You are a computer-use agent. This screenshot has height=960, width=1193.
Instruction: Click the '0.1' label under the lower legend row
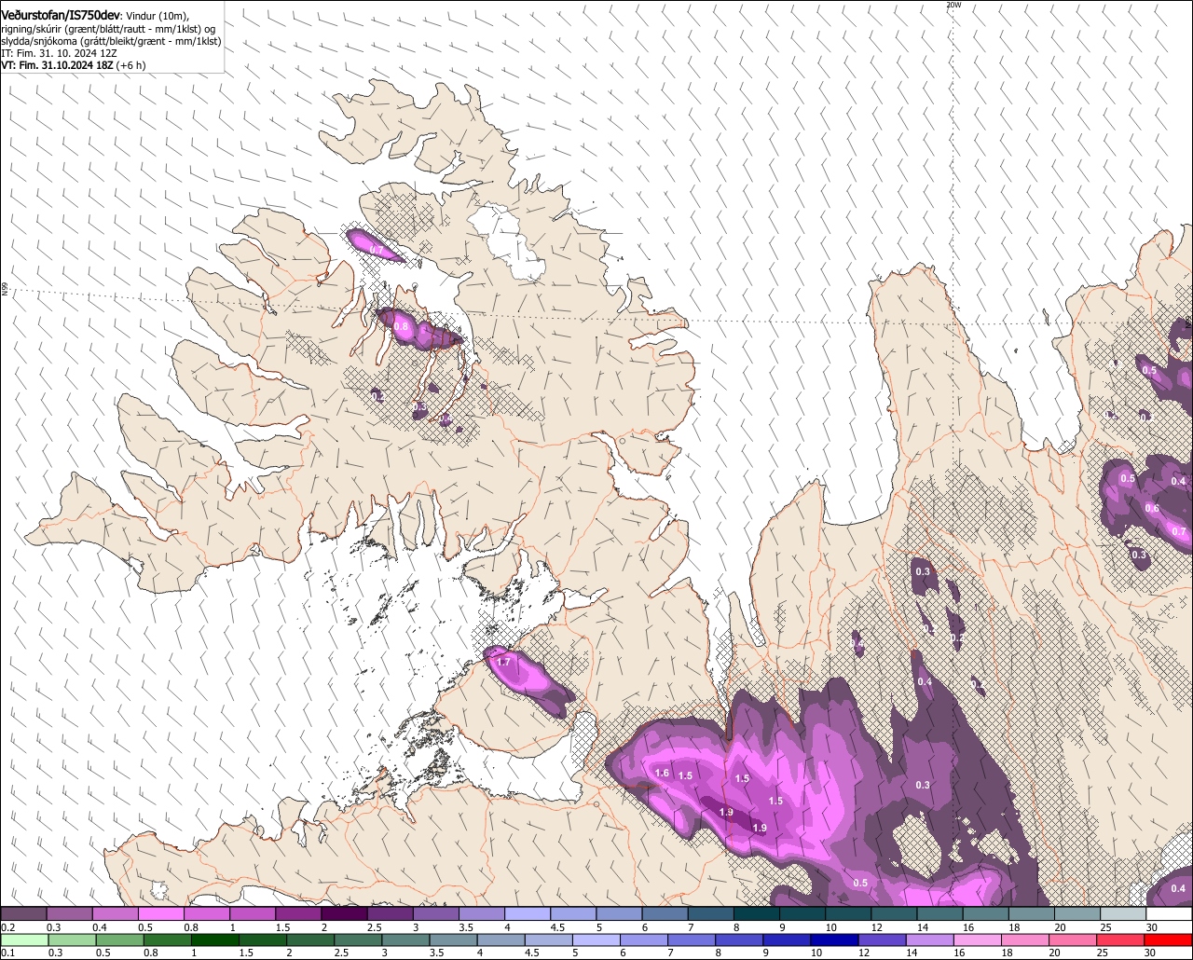tap(7, 953)
